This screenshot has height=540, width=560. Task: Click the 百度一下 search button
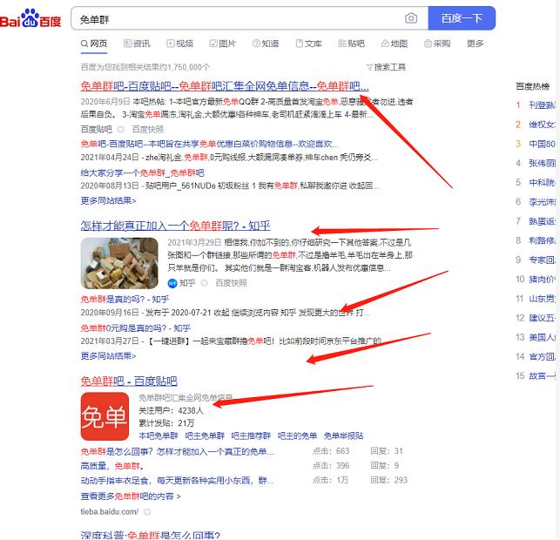[462, 18]
